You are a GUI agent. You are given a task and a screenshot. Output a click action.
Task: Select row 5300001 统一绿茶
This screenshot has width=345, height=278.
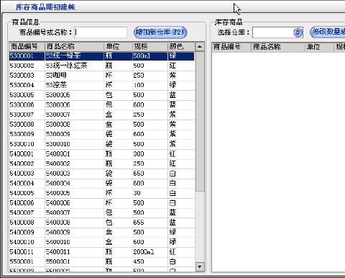(101, 56)
